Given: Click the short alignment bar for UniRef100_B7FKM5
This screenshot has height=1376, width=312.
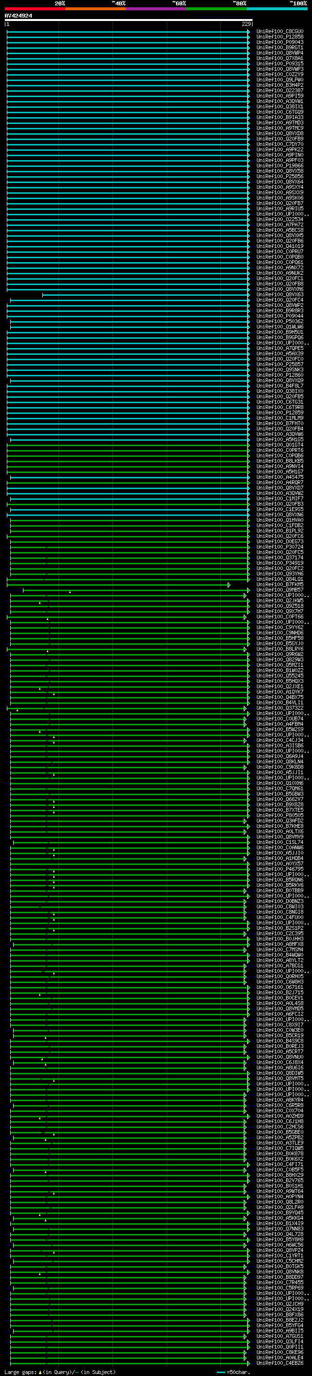Looking at the screenshot, I should [x=118, y=584].
